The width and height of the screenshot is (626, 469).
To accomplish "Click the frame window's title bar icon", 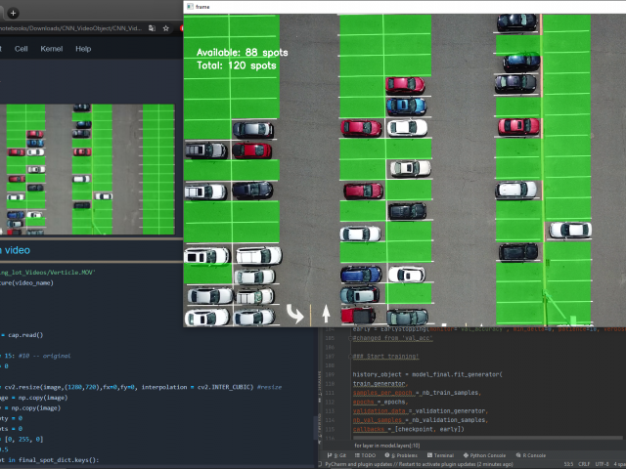I will (190, 7).
